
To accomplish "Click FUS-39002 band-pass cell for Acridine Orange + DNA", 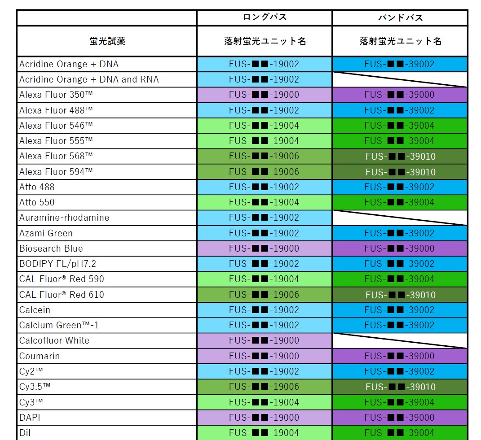I will pyautogui.click(x=400, y=64).
